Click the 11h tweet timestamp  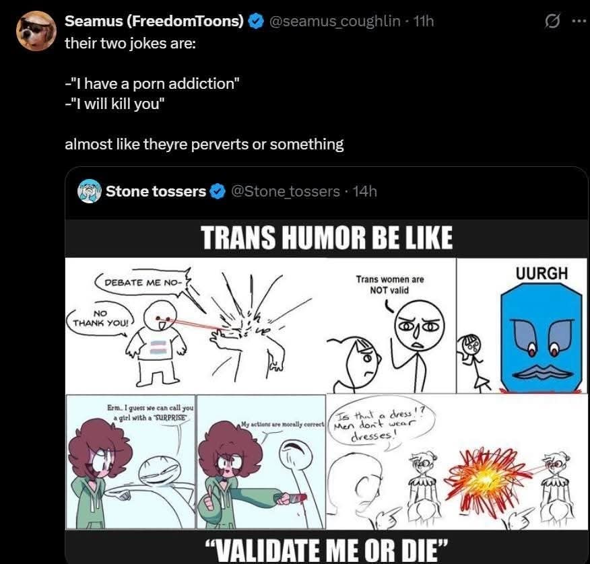423,21
